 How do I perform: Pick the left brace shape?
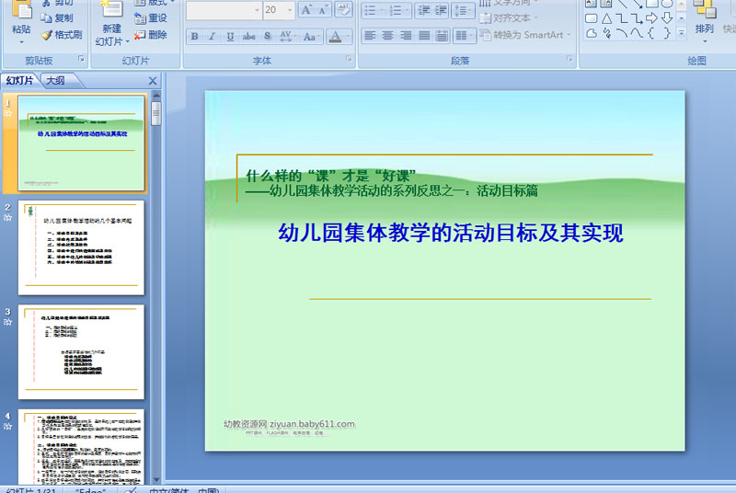651,33
